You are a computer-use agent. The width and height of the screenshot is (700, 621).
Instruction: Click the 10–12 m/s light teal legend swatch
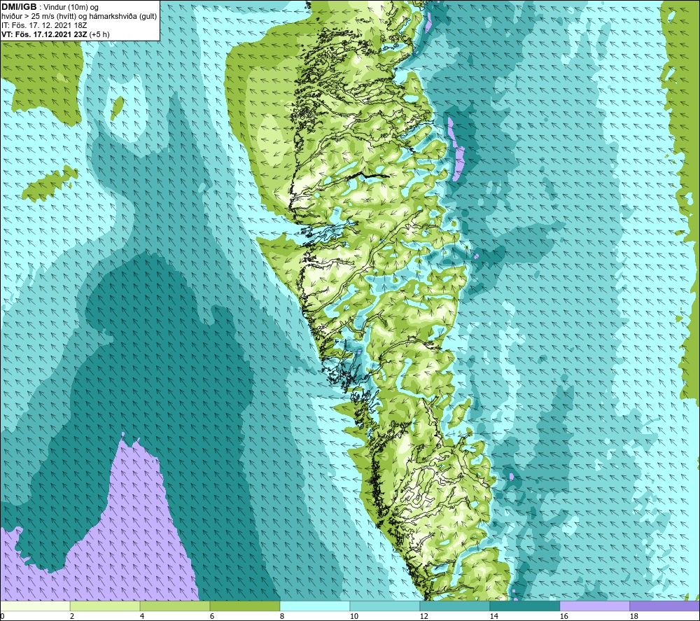pos(385,606)
